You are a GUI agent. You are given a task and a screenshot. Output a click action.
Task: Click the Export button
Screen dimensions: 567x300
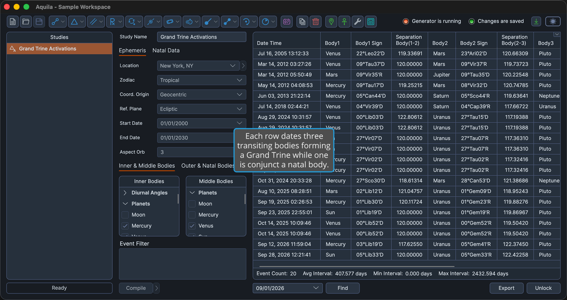(507, 288)
